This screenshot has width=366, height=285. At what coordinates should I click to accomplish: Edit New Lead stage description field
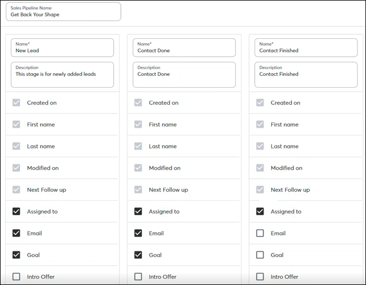click(63, 75)
